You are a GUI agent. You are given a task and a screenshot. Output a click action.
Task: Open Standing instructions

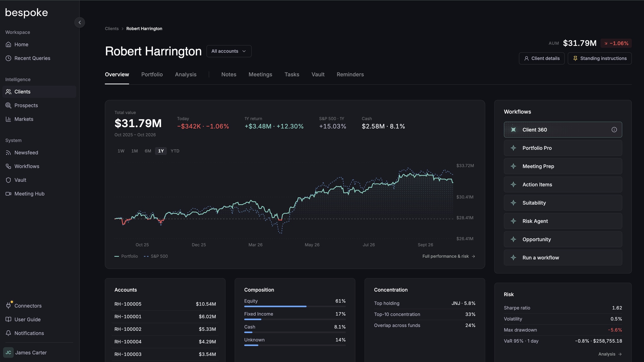pos(600,59)
